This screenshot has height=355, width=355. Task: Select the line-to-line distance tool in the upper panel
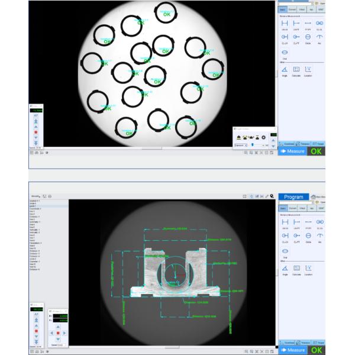click(x=285, y=22)
